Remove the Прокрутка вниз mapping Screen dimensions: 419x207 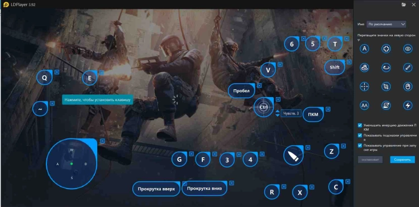click(232, 183)
